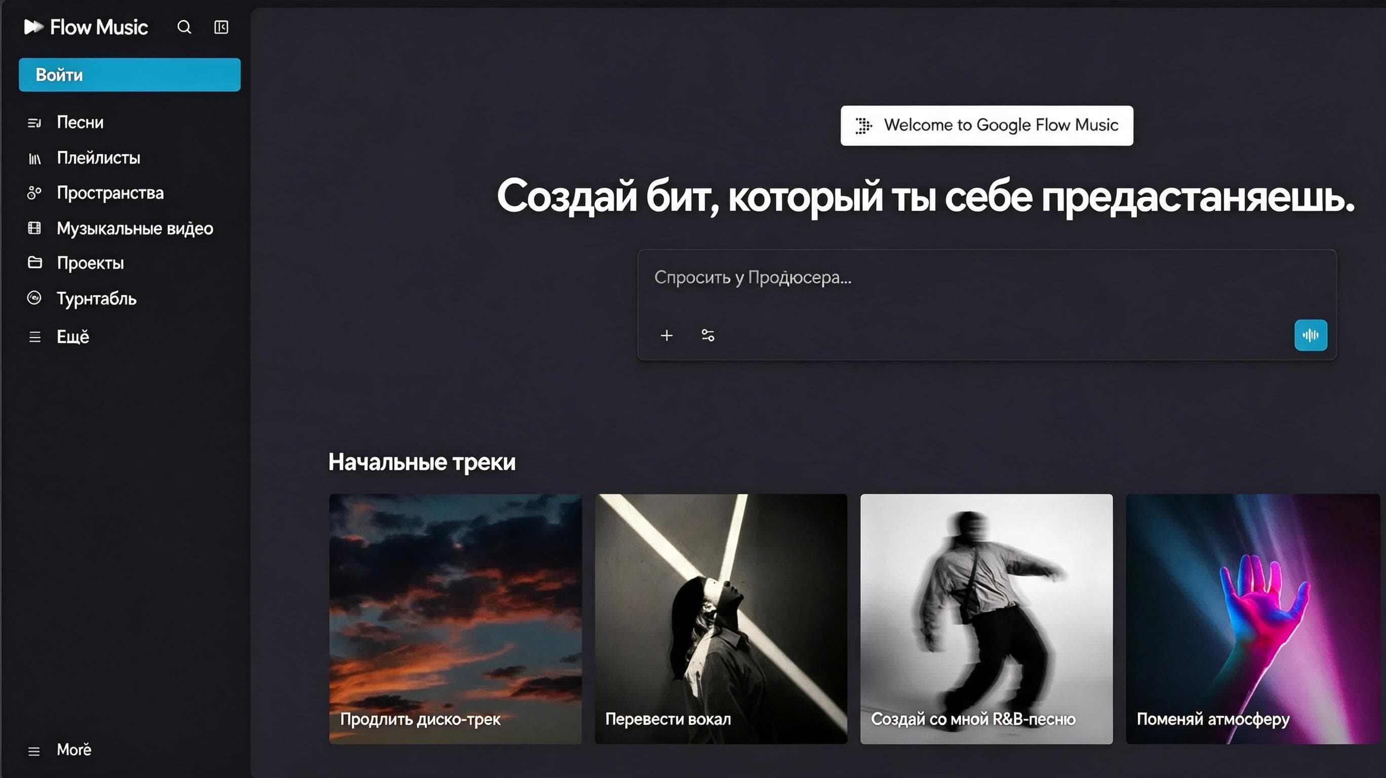This screenshot has height=778, width=1386.
Task: Open the Перевести вокал starter card
Action: (x=720, y=619)
